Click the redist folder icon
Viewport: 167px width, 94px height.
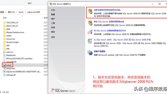click(x=4, y=36)
